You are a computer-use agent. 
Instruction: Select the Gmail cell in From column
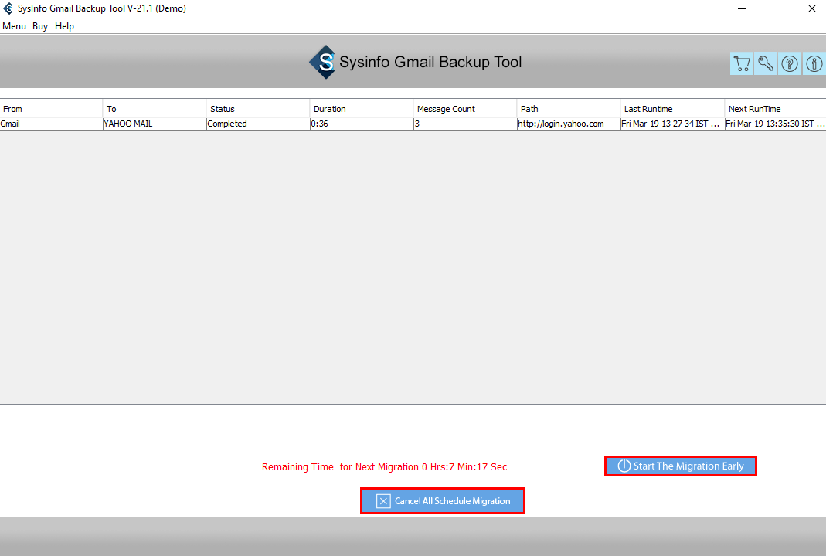51,124
